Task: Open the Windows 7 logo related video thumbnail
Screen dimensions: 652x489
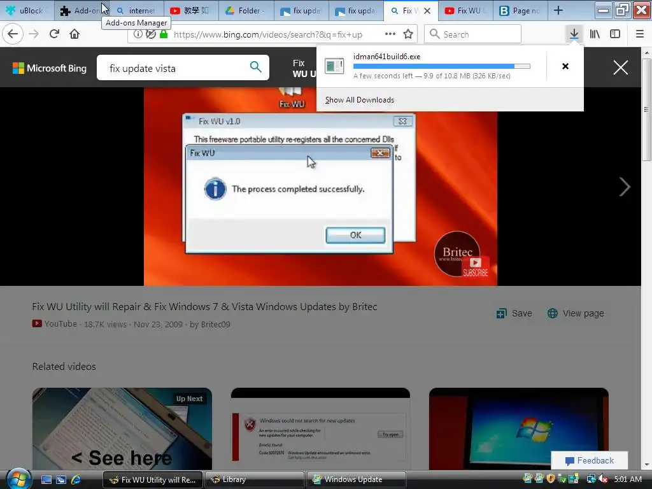Action: (519, 429)
